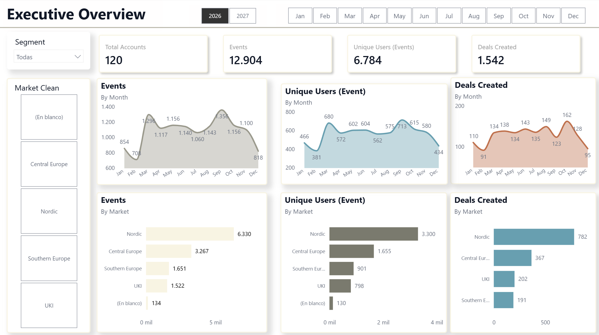Click the Southern Eur... bar labeled 901

point(342,268)
